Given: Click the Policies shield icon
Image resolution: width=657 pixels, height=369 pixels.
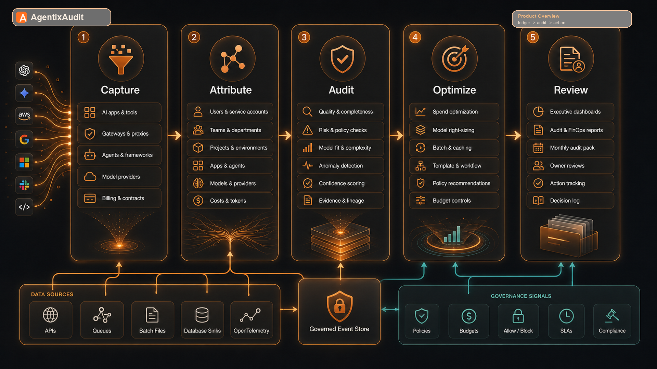Looking at the screenshot, I should coord(422,316).
